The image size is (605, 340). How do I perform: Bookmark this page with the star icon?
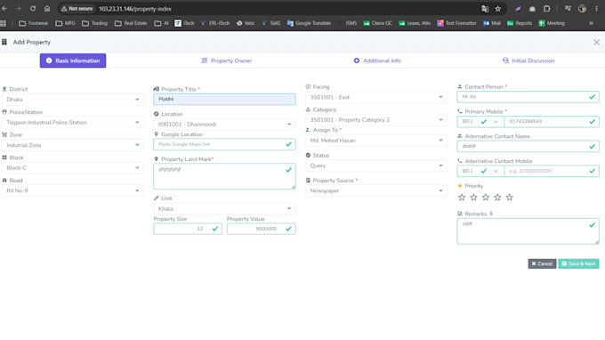point(498,9)
